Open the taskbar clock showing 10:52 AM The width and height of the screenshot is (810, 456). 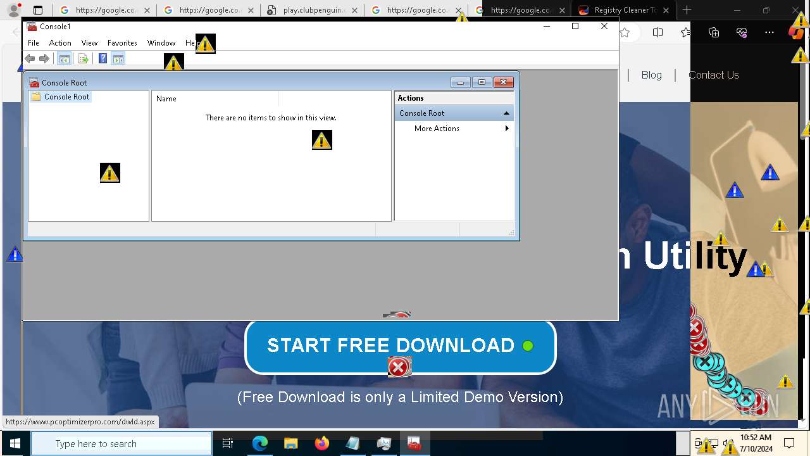tap(756, 443)
